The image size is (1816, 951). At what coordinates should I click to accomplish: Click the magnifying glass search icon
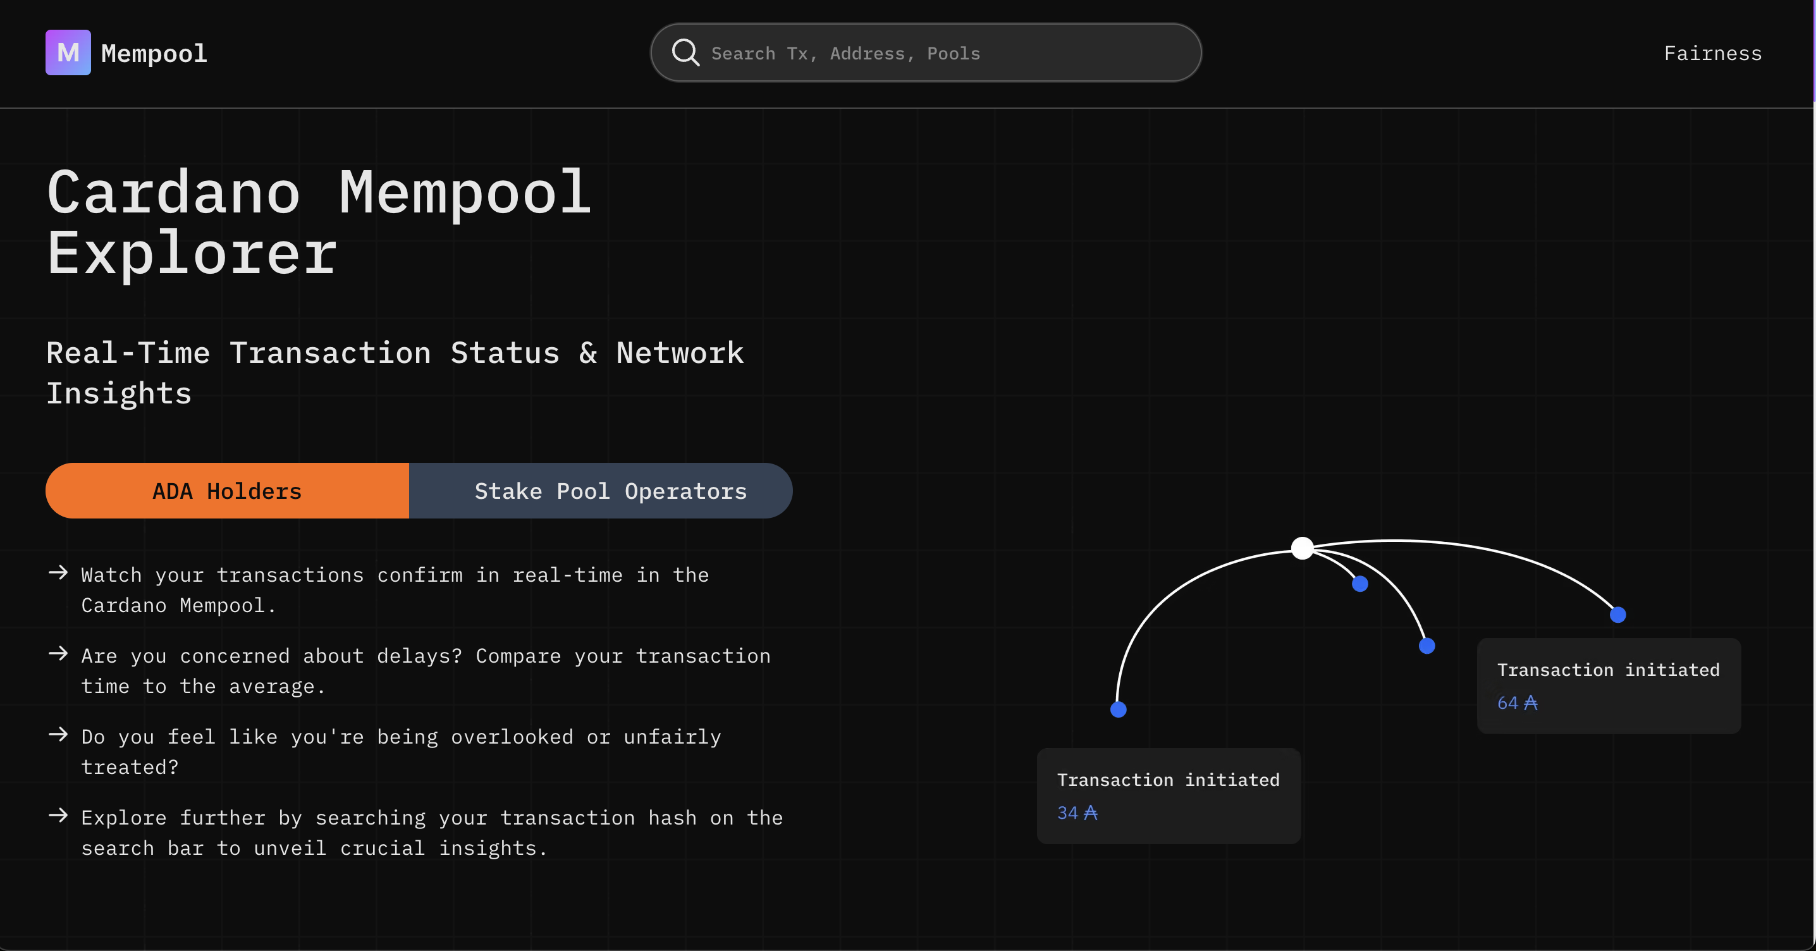pos(685,53)
